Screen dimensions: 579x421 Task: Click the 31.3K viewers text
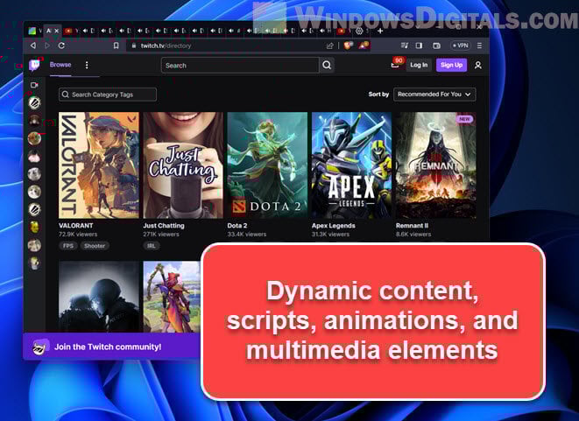pos(330,235)
